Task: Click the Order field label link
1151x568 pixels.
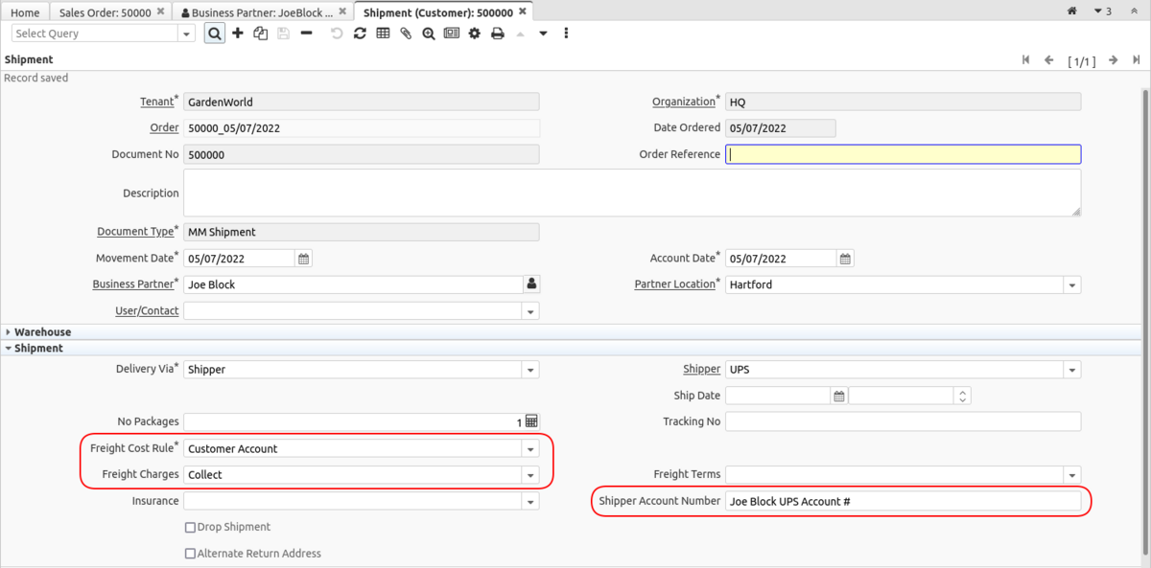Action: click(164, 128)
